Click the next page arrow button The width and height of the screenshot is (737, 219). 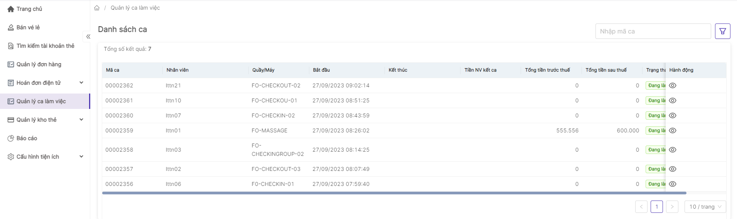click(672, 207)
